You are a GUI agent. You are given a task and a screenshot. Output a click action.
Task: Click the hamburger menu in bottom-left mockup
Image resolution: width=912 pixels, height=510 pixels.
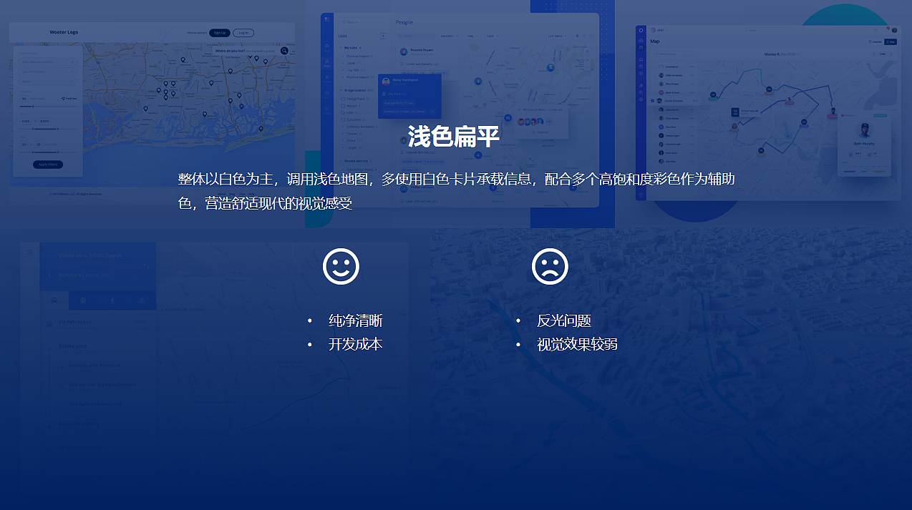point(30,251)
